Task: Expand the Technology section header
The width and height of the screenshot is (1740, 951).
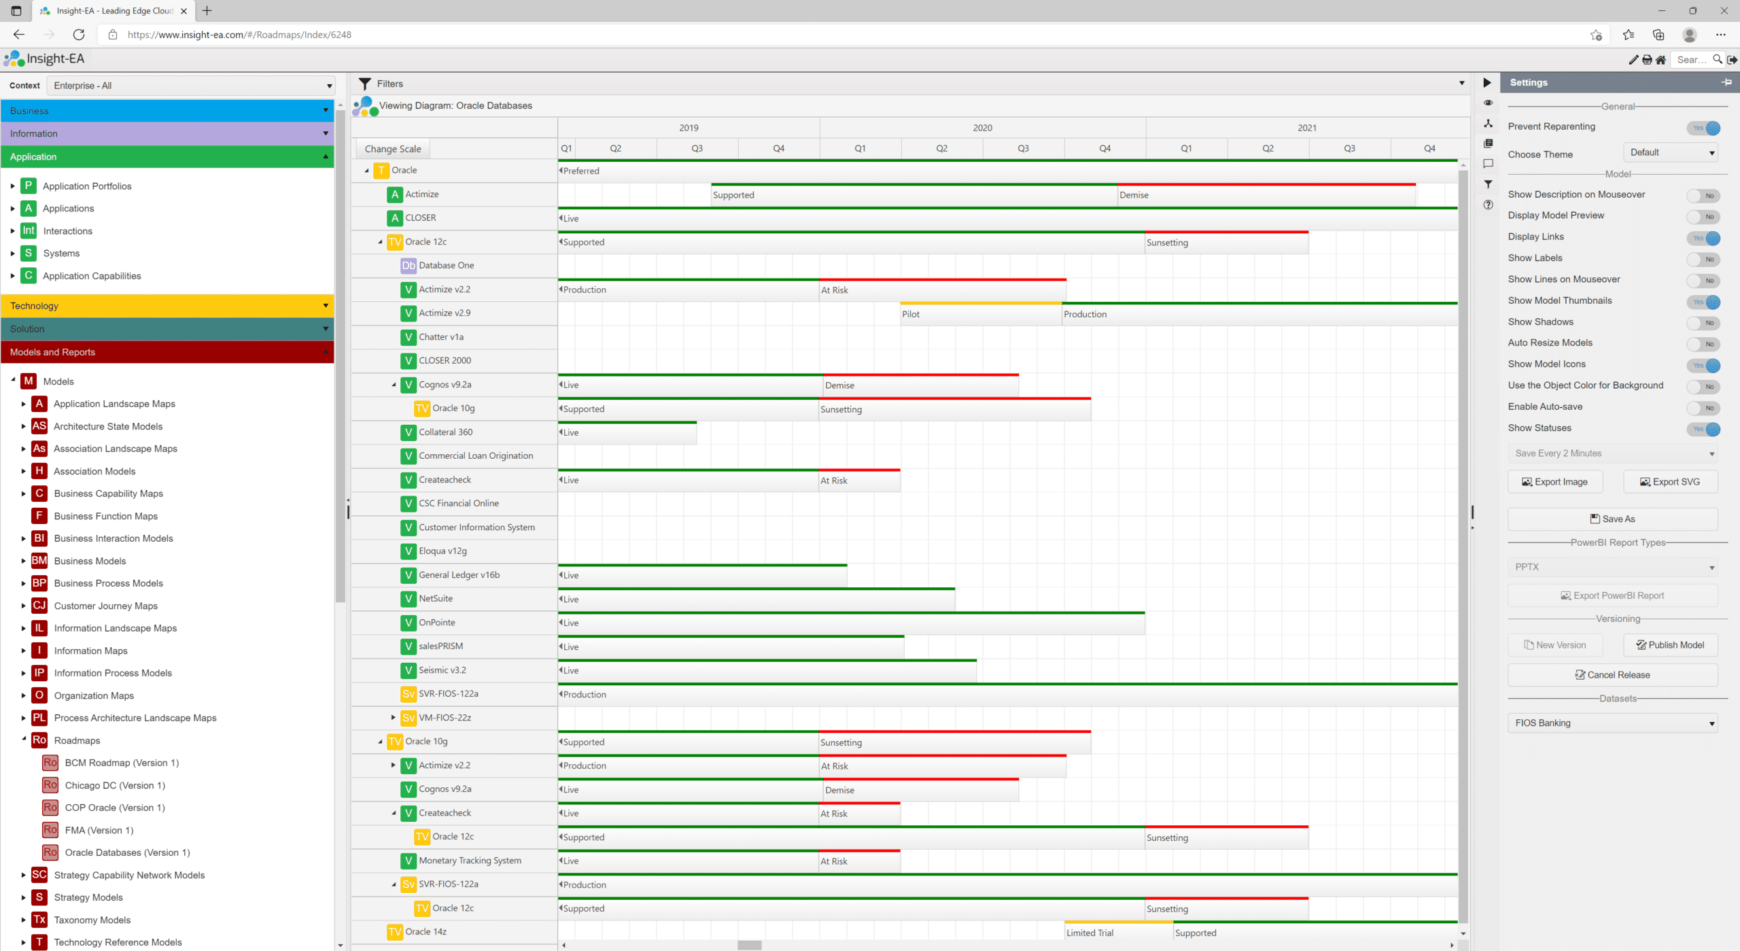Action: [167, 306]
